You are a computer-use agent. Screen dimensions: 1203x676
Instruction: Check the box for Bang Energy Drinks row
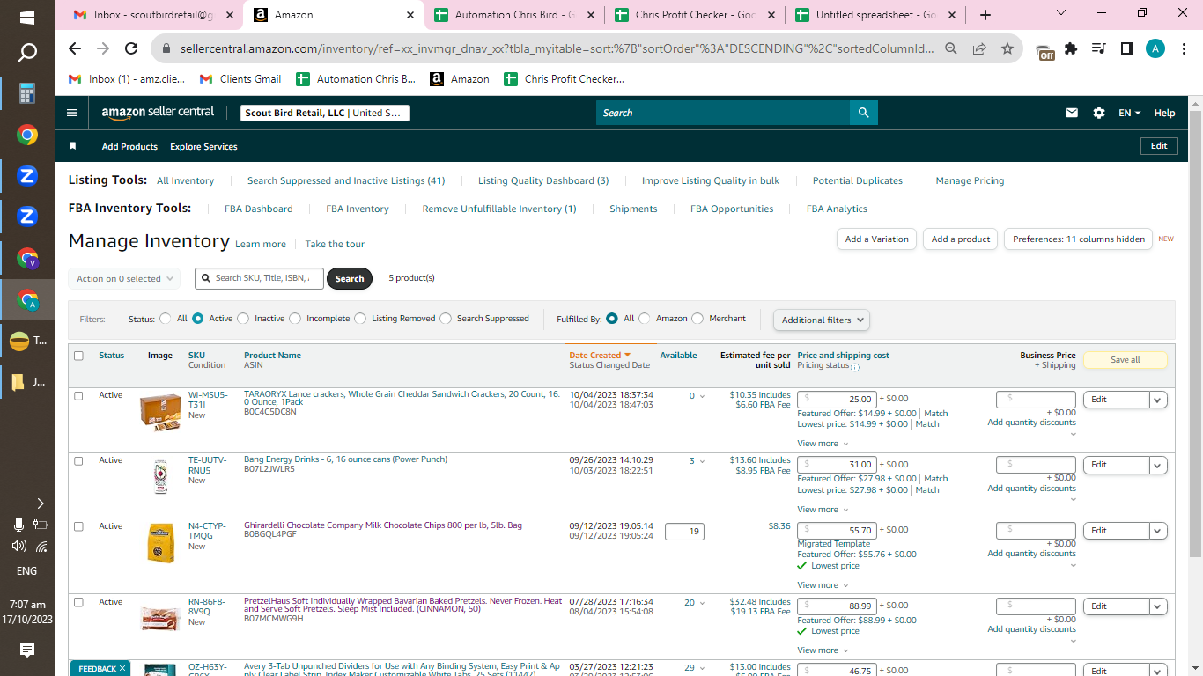(78, 461)
